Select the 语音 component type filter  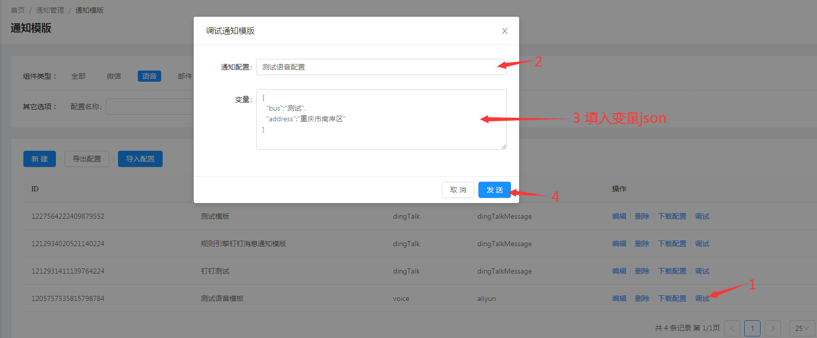[149, 76]
